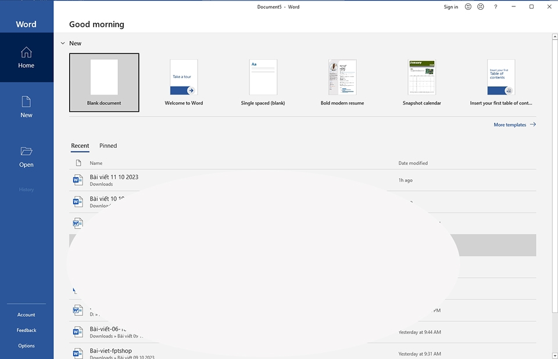Open Account page
558x359 pixels.
pyautogui.click(x=26, y=314)
